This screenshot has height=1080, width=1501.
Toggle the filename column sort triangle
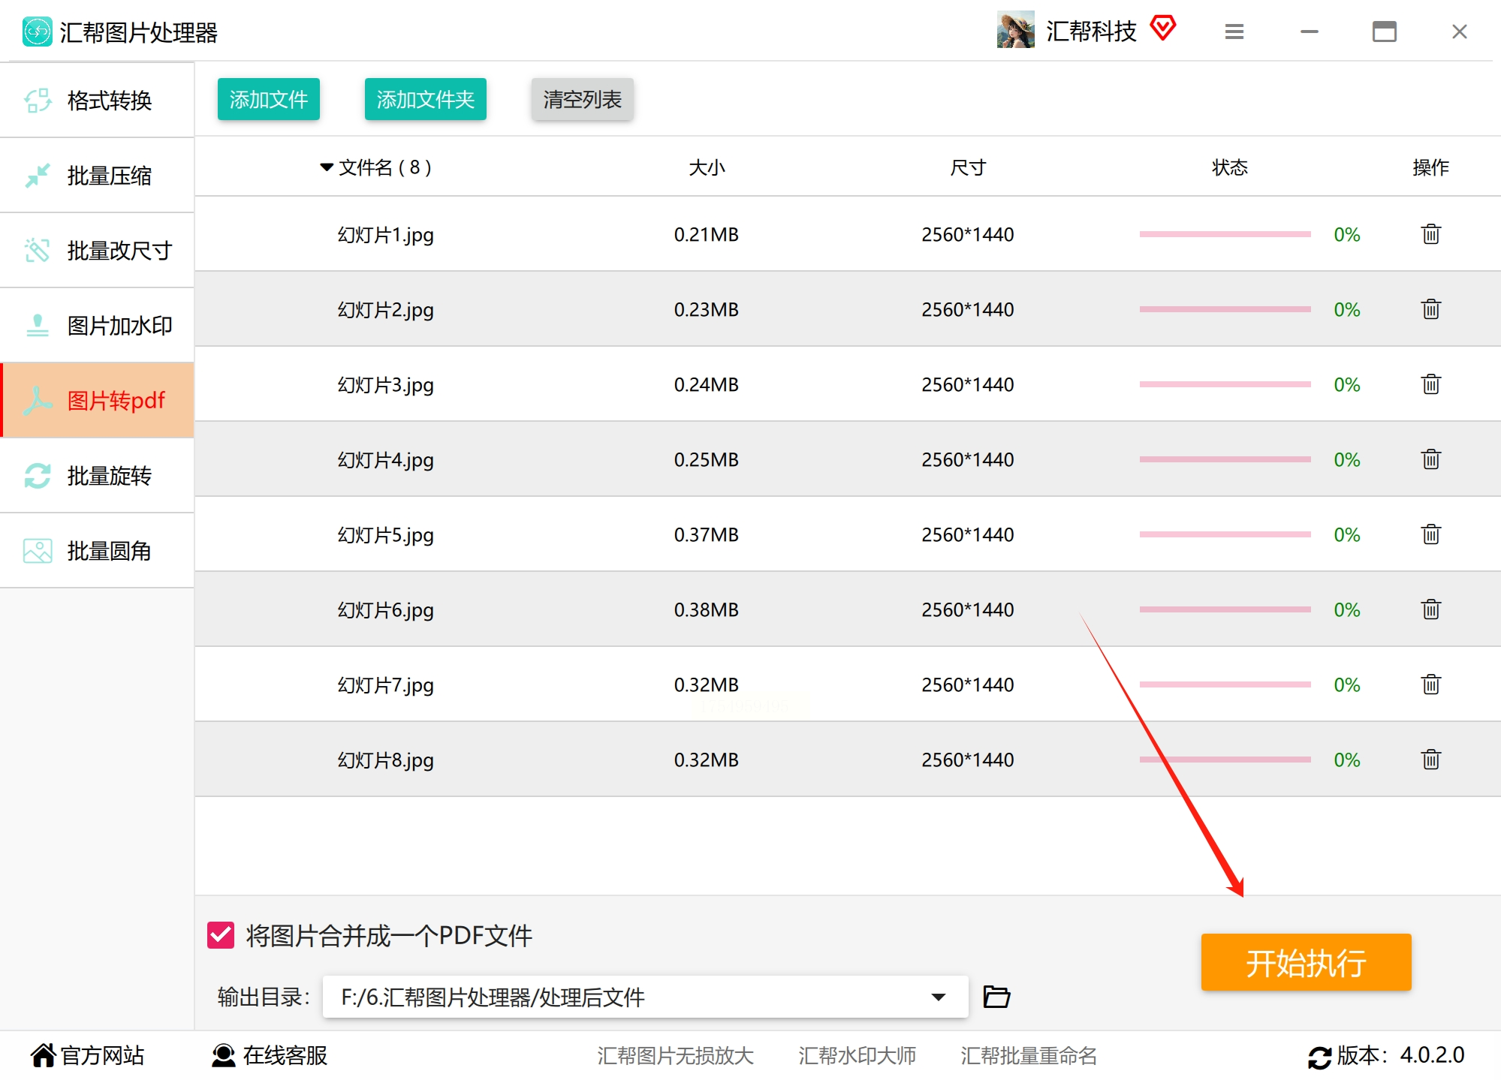pos(327,167)
